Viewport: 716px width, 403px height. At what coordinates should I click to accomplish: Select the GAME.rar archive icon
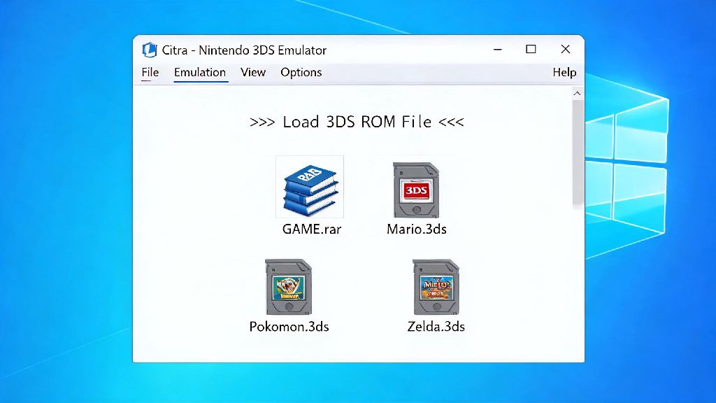click(x=310, y=187)
